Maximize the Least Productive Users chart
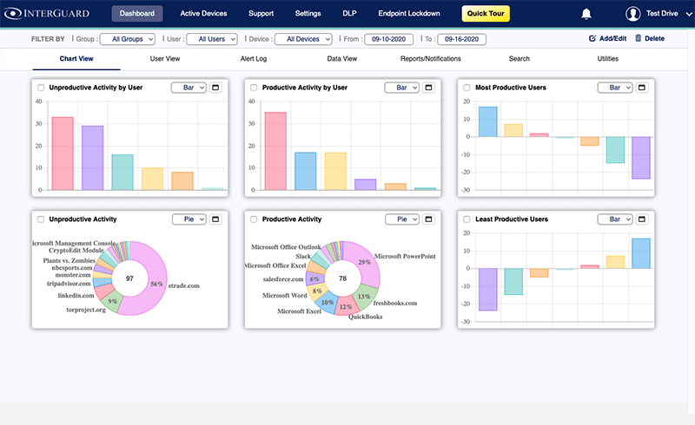 coord(641,219)
